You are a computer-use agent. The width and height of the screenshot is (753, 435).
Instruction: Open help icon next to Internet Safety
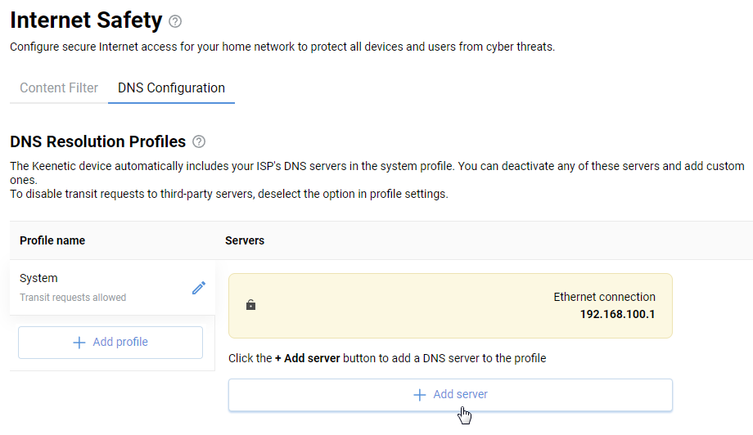click(175, 21)
